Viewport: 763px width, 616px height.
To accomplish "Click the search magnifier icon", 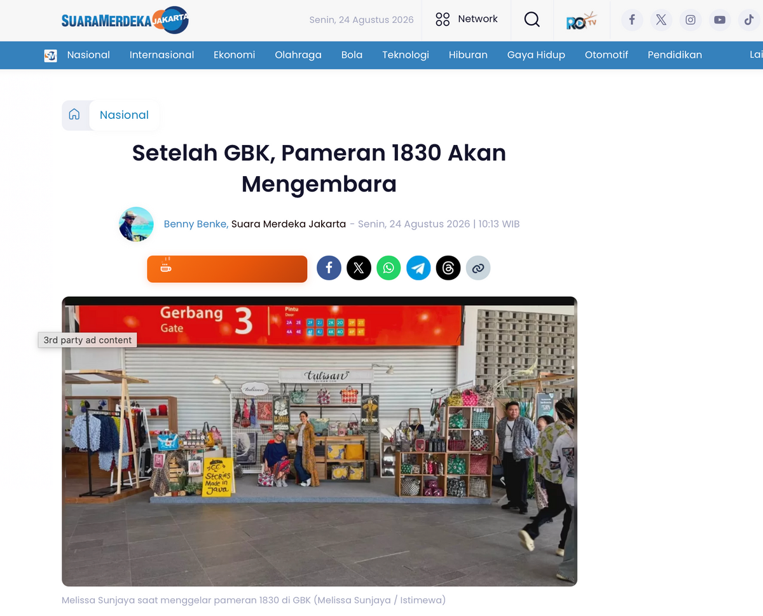I will pos(532,20).
